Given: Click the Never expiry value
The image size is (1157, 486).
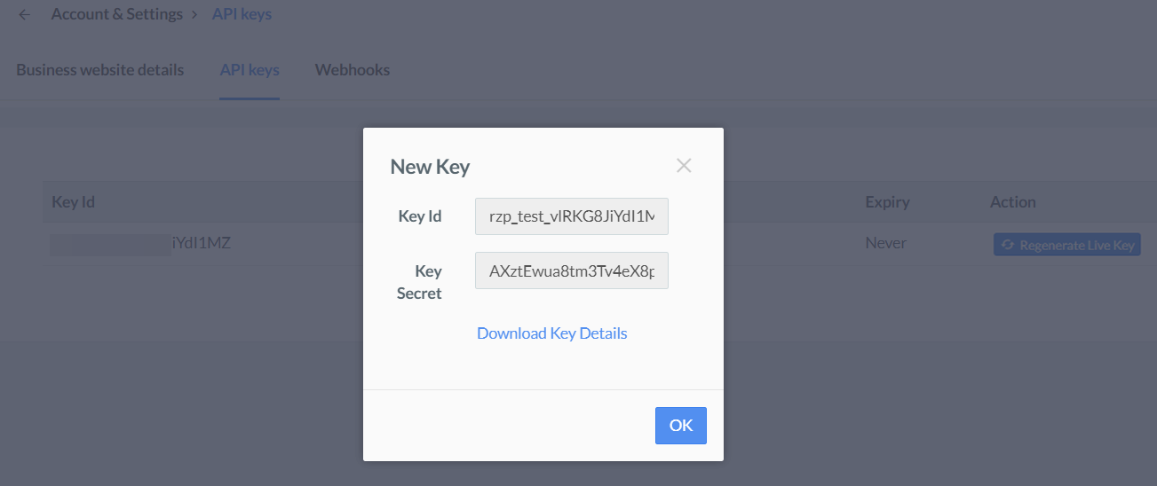Looking at the screenshot, I should click(885, 243).
